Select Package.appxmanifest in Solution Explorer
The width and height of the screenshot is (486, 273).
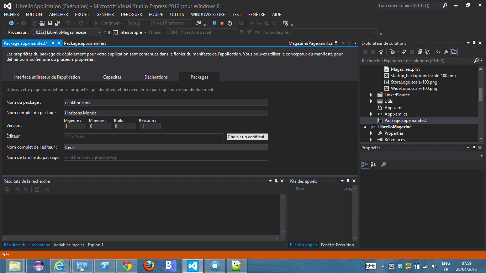click(x=405, y=121)
